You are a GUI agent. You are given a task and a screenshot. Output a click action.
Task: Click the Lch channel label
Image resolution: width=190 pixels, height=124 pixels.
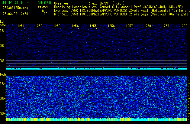click(3, 21)
